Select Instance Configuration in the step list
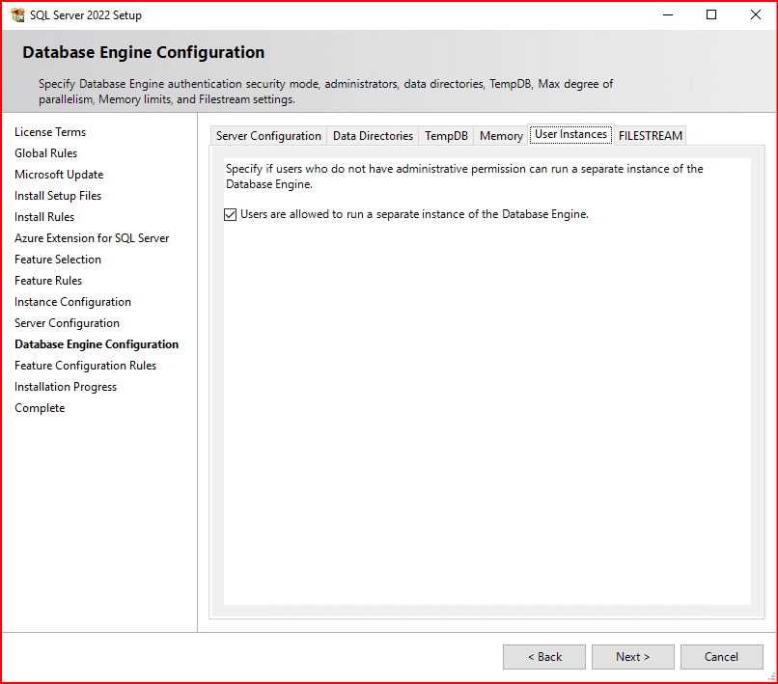The image size is (778, 684). 72,302
